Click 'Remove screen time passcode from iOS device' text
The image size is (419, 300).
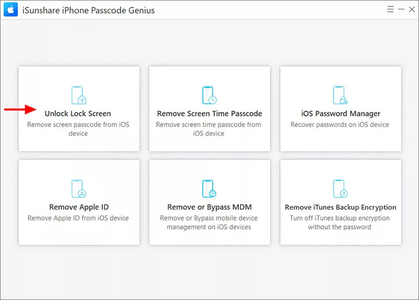coord(208,129)
